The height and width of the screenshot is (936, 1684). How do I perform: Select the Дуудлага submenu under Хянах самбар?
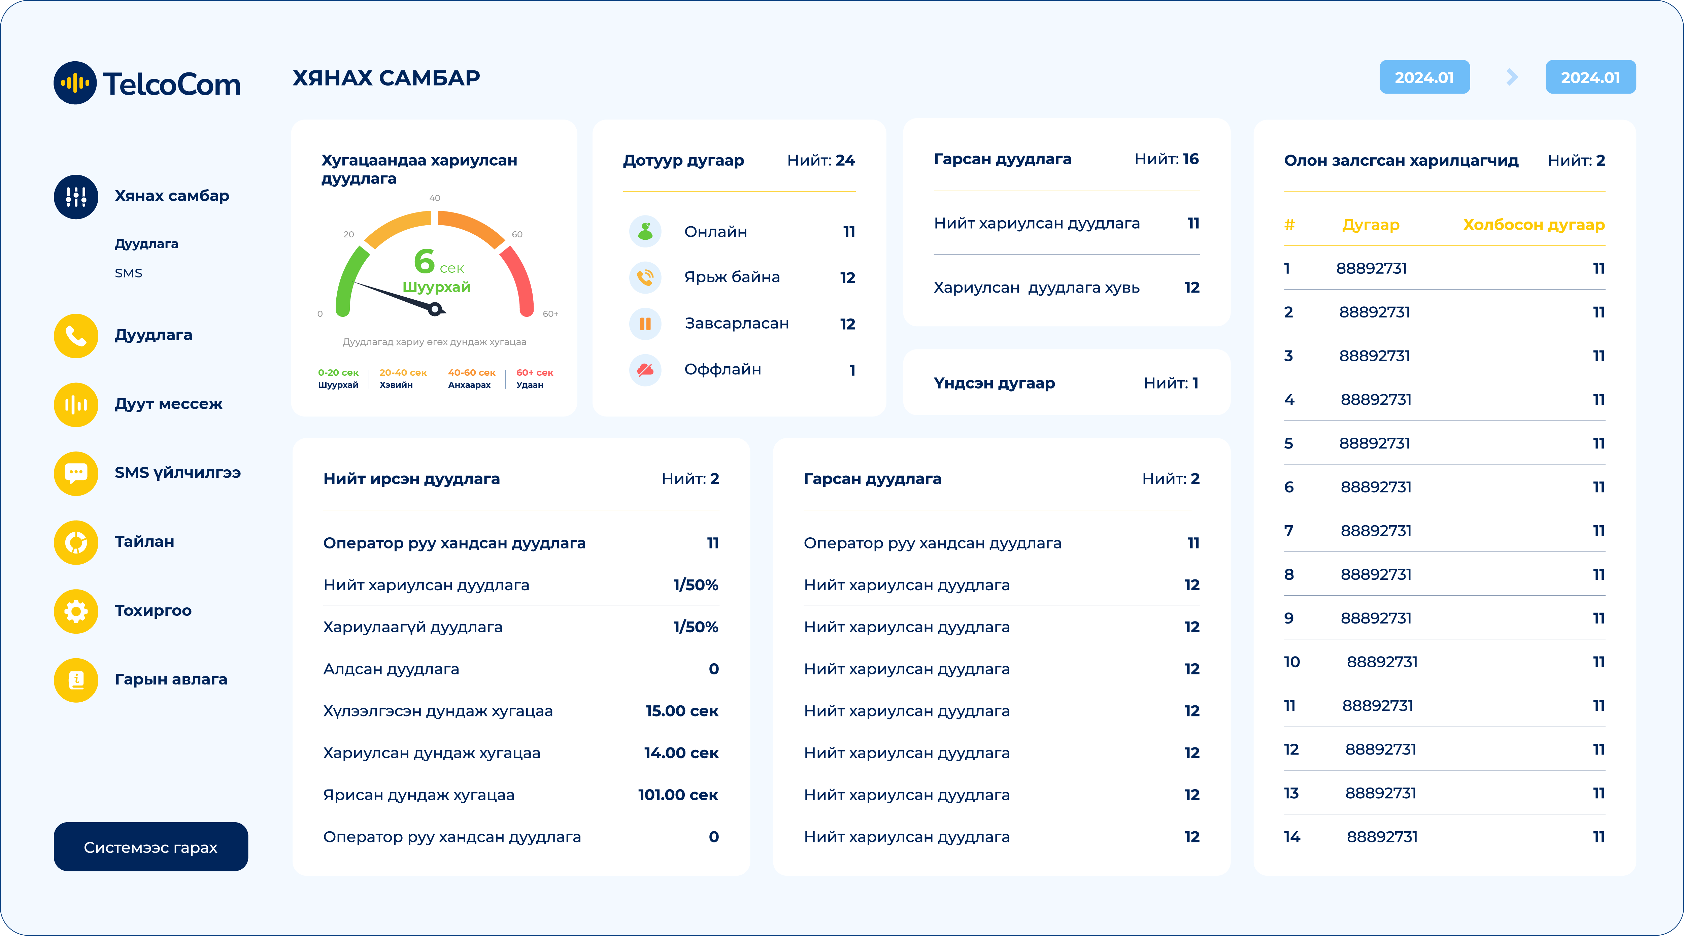(x=146, y=244)
